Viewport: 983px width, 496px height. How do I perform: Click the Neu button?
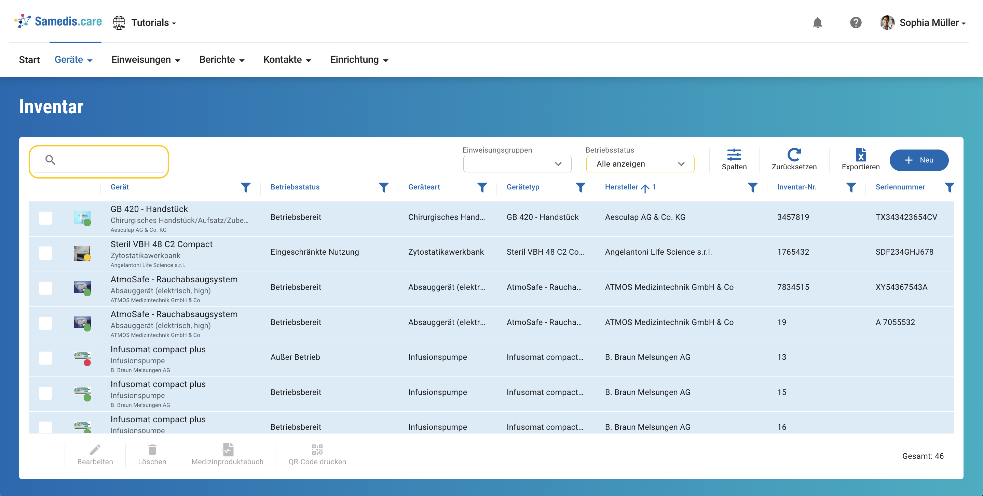click(918, 160)
